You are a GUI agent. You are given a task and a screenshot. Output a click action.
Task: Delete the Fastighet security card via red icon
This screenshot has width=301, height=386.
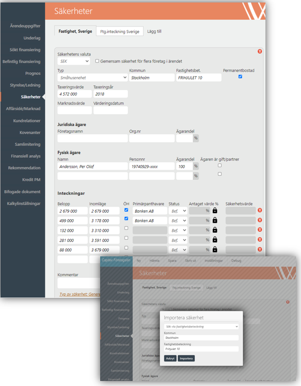(259, 52)
